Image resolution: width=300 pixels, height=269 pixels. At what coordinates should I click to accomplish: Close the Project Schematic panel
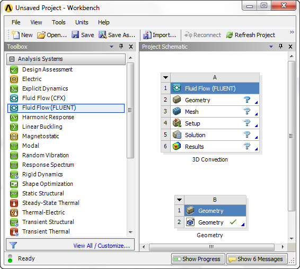click(290, 47)
